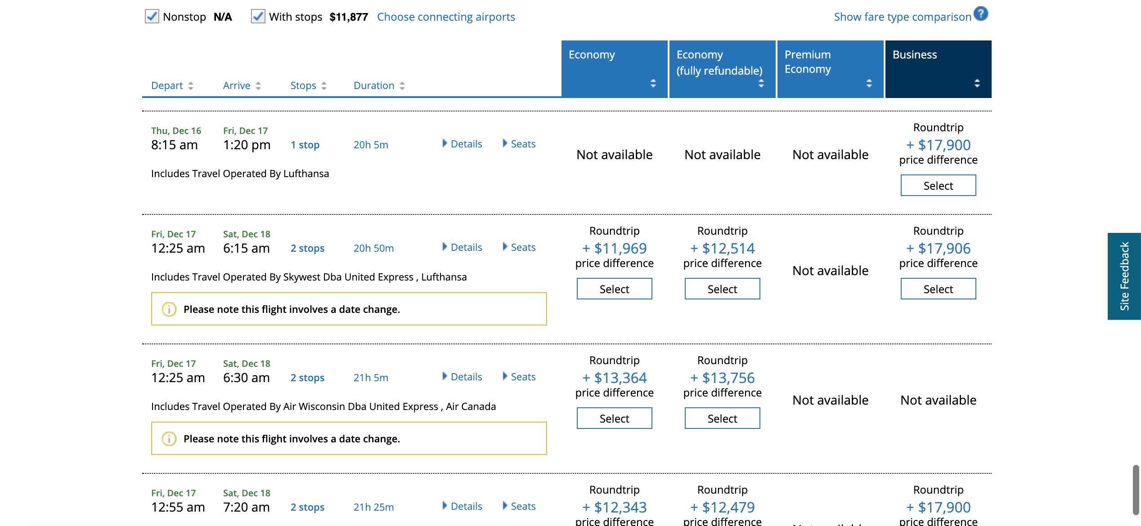Open the Site Feedback side tab
The image size is (1141, 526).
(1124, 276)
